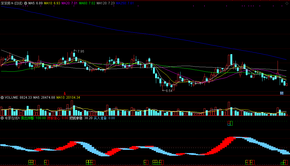Select the volume MA5: 28474.68 value

pos(44,98)
